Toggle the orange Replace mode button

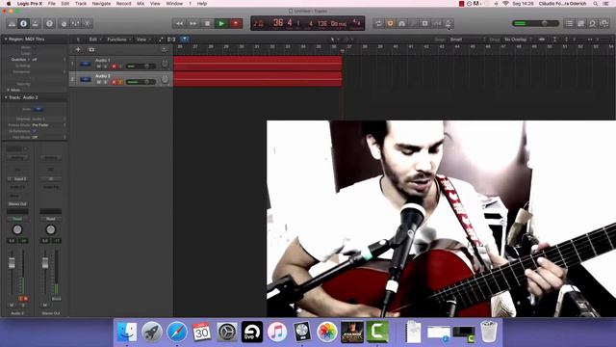(x=390, y=23)
